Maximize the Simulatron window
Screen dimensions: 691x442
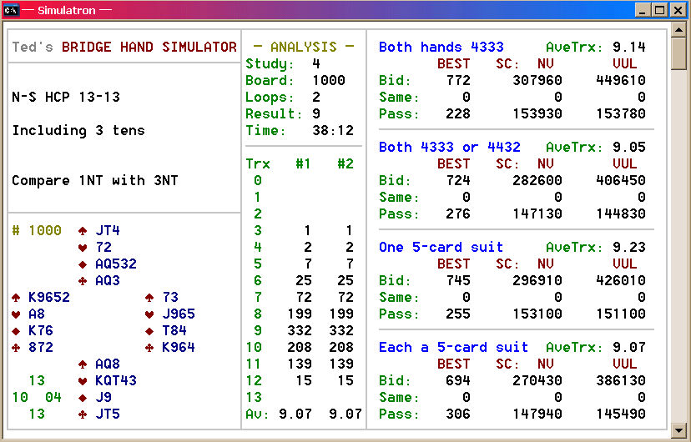pos(659,10)
